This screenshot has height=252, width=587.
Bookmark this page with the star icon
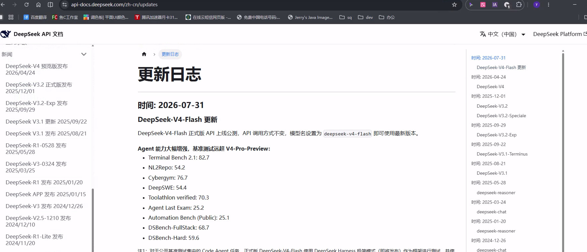point(454,5)
